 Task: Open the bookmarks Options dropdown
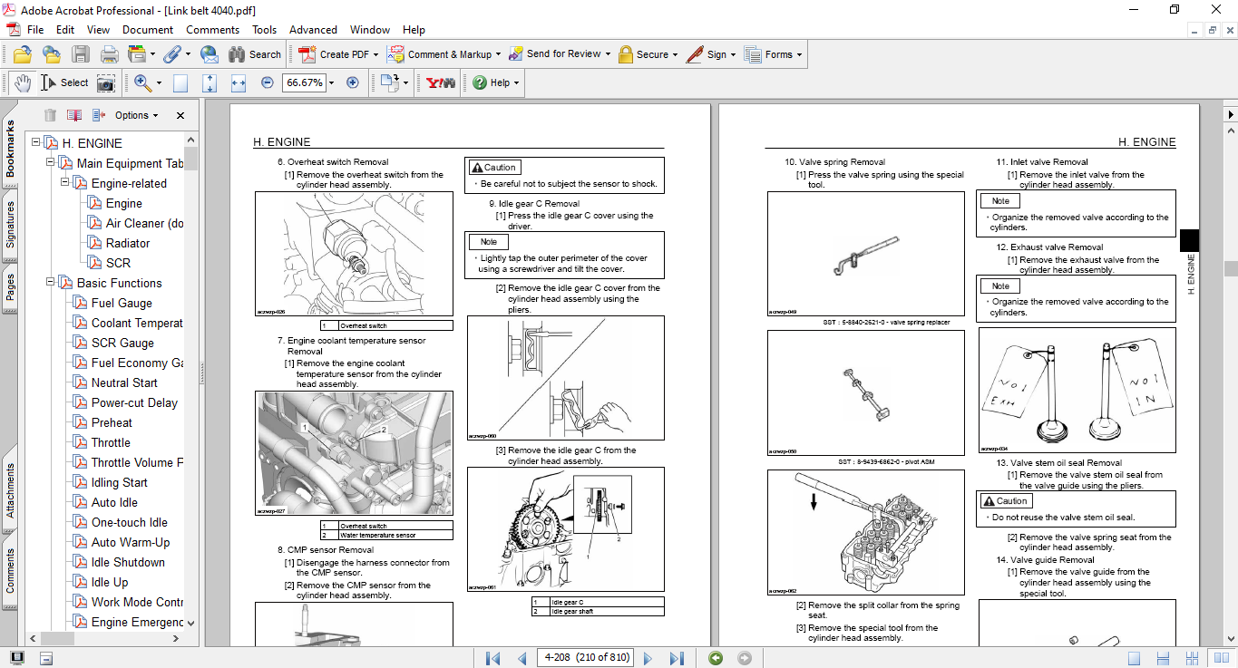[137, 115]
